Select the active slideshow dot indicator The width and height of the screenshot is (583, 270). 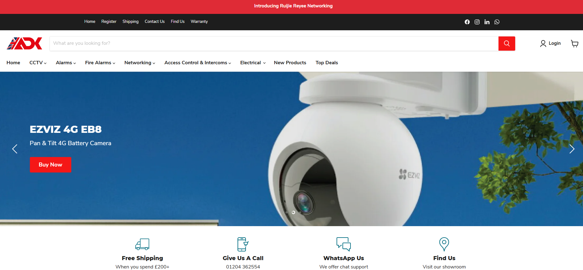coord(293,213)
